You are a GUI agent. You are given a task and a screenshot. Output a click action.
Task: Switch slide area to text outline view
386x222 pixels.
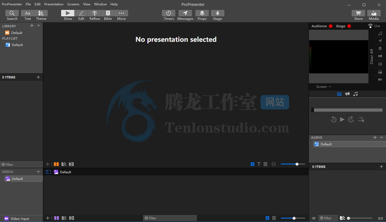(x=259, y=164)
